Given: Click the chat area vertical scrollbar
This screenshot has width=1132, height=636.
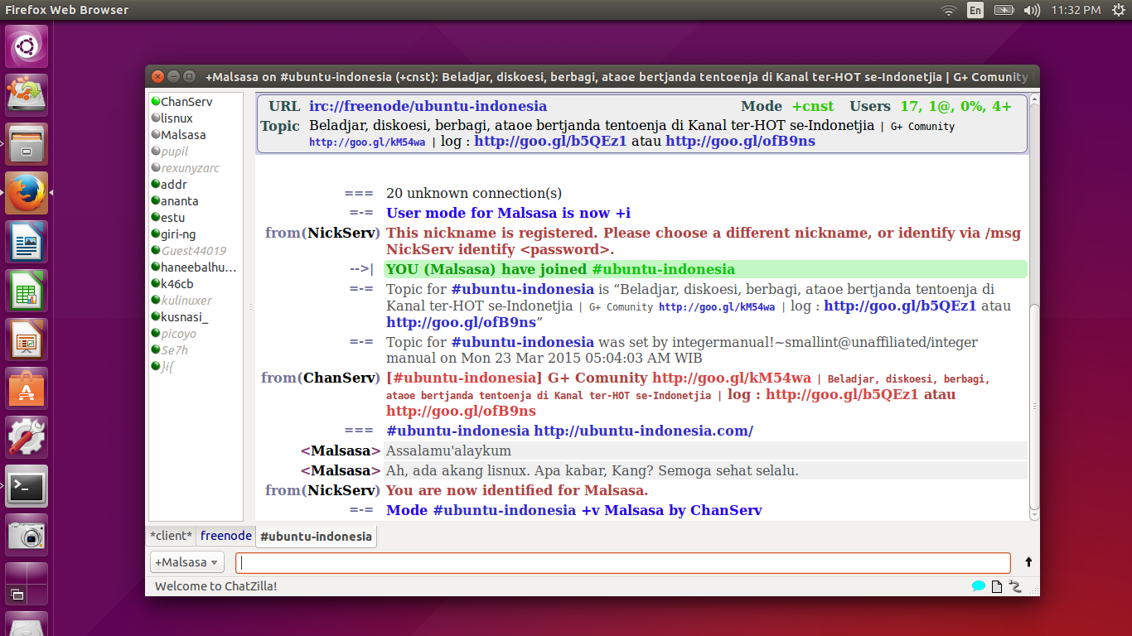Looking at the screenshot, I should [1033, 407].
